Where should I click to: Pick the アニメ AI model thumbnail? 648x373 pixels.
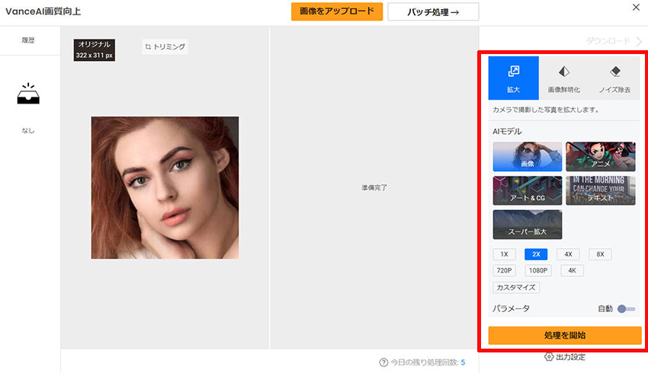600,157
